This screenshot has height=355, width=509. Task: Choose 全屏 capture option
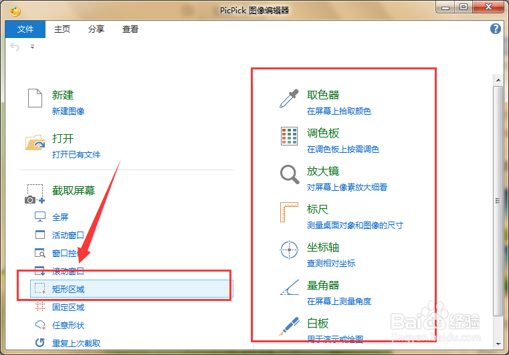60,217
